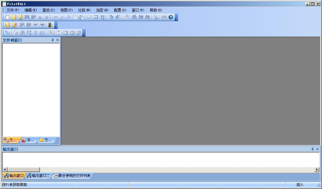The height and width of the screenshot is (189, 322).
Task: Click the green server with lock icon
Action: 50,25
